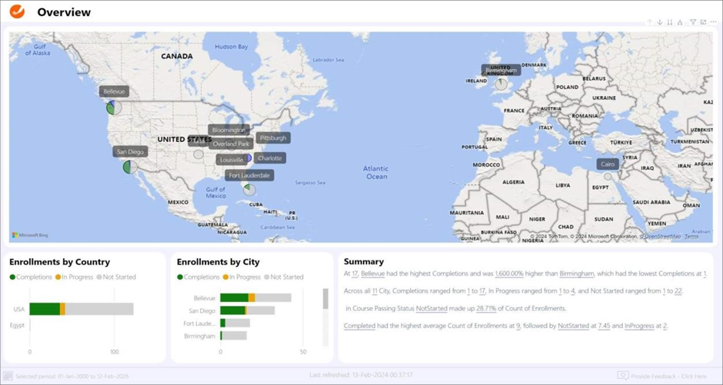Click the Enrollments by City scrollbar

click(x=325, y=299)
